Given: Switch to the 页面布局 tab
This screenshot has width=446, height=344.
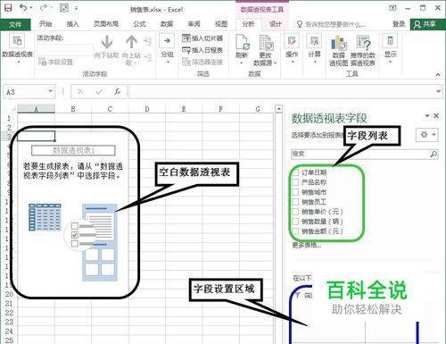Looking at the screenshot, I should point(106,24).
